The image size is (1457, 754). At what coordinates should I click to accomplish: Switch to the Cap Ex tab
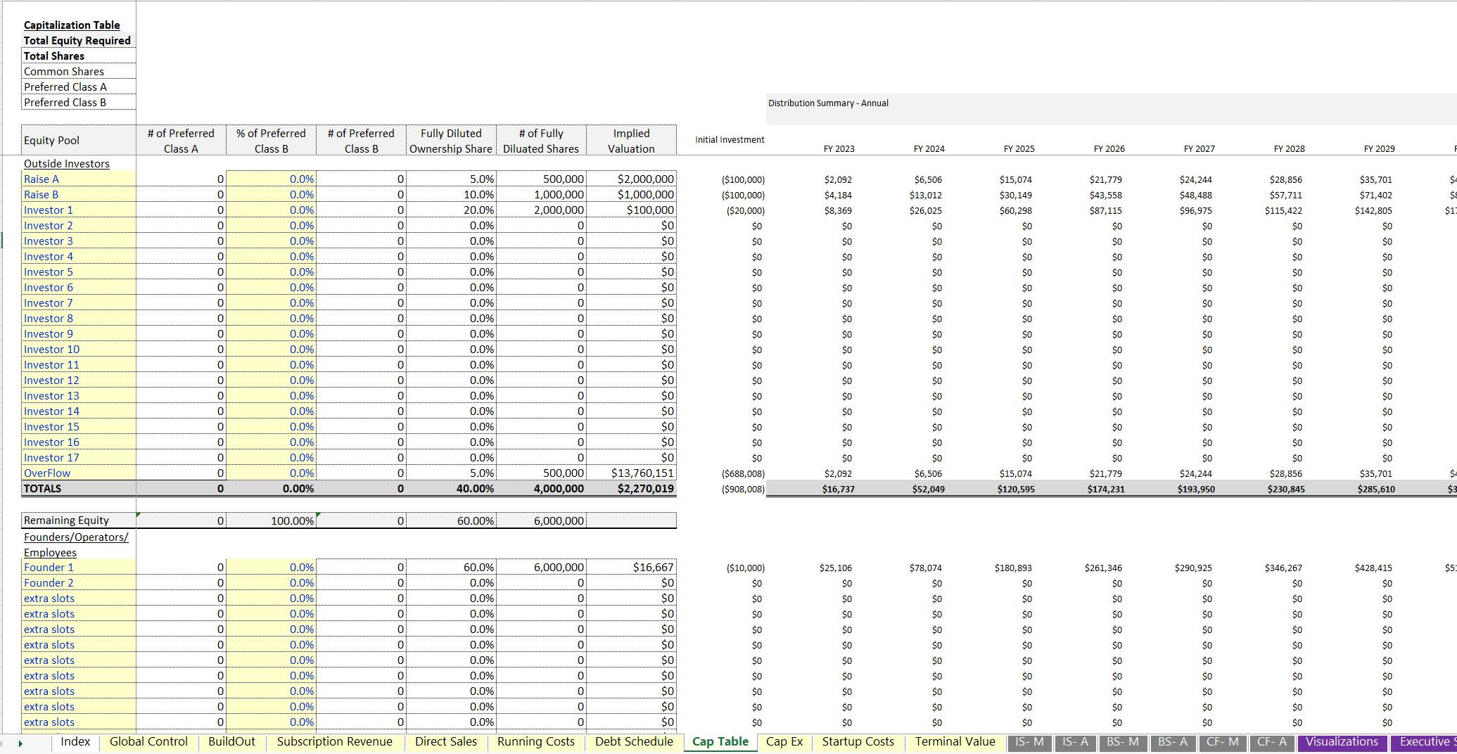point(784,742)
